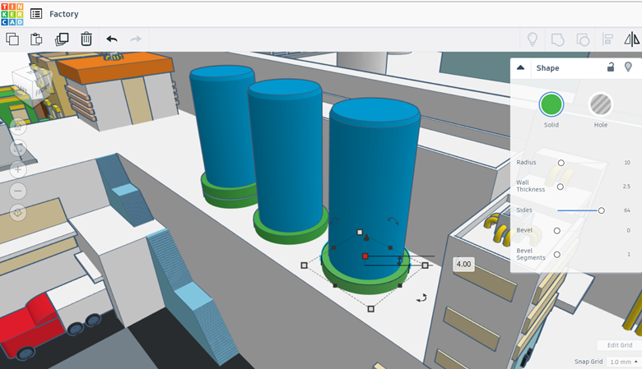Select the middle blue cylinder tank
The image size is (642, 369).
coord(286,155)
